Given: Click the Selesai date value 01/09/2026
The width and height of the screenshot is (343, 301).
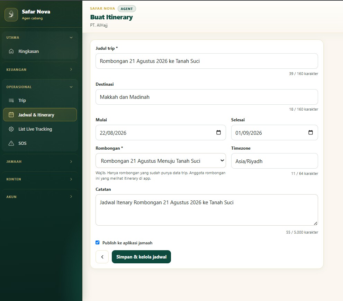Looking at the screenshot, I should [x=249, y=133].
